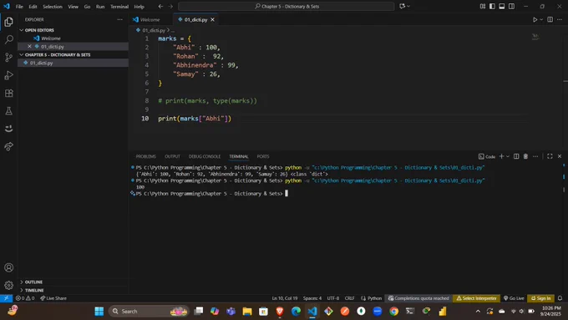This screenshot has width=568, height=320.
Task: Open the Run and Debug view
Action: (x=8, y=75)
